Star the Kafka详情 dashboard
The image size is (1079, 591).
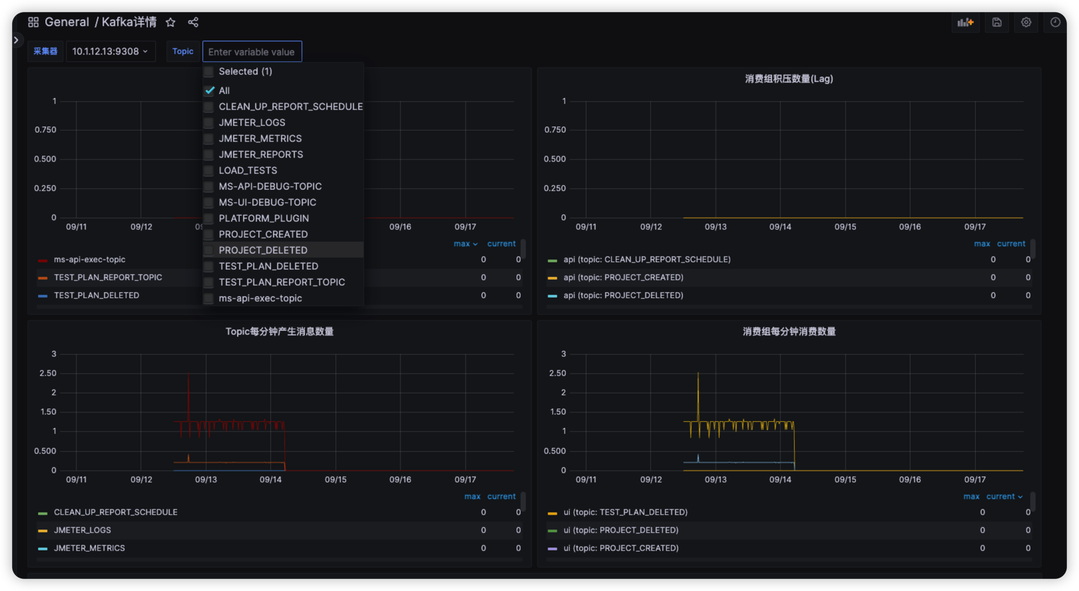point(170,22)
